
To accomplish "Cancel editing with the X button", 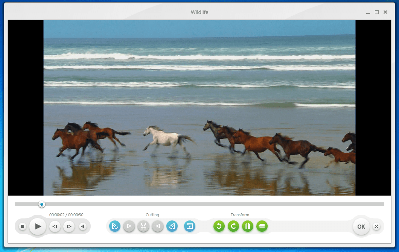I will 376,226.
